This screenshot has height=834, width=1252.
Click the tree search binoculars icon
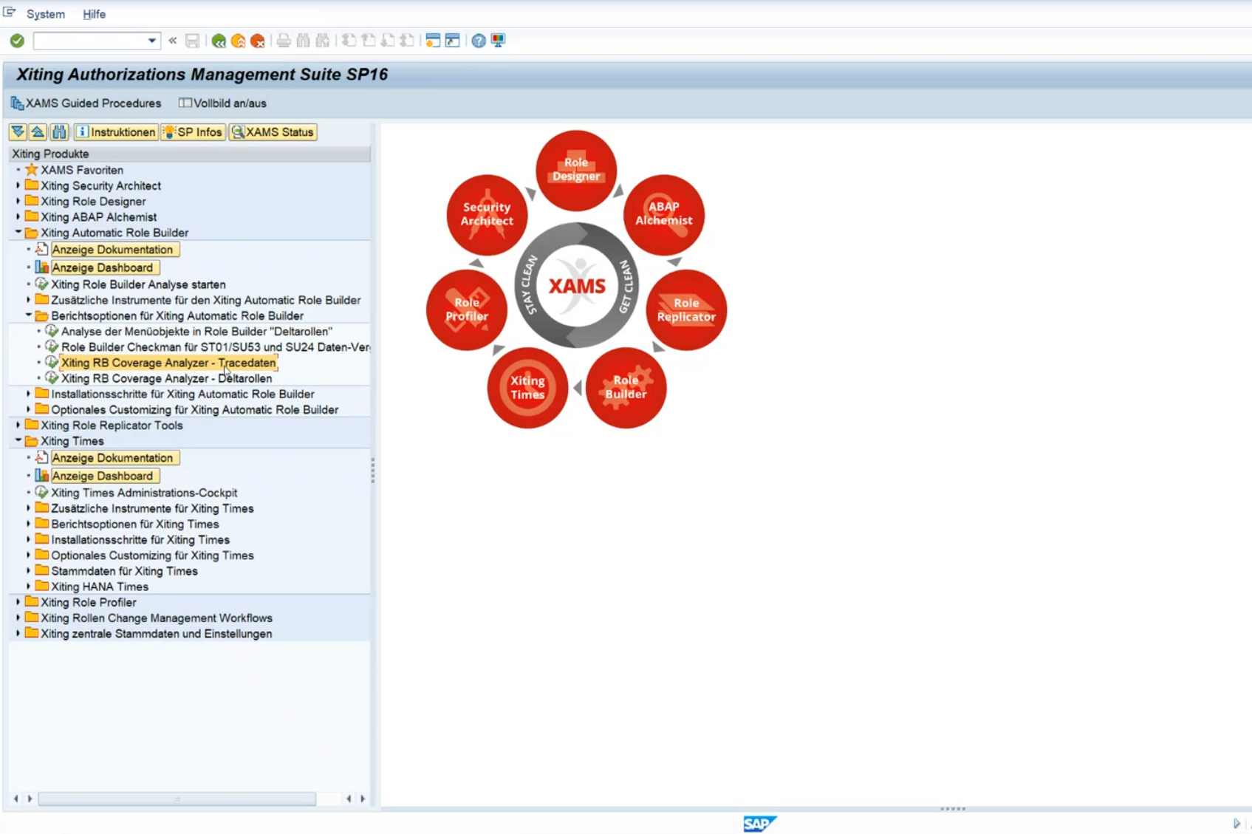pyautogui.click(x=58, y=132)
